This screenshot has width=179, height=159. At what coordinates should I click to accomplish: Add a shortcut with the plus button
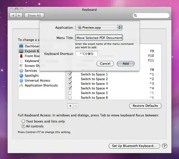[x=70, y=106]
